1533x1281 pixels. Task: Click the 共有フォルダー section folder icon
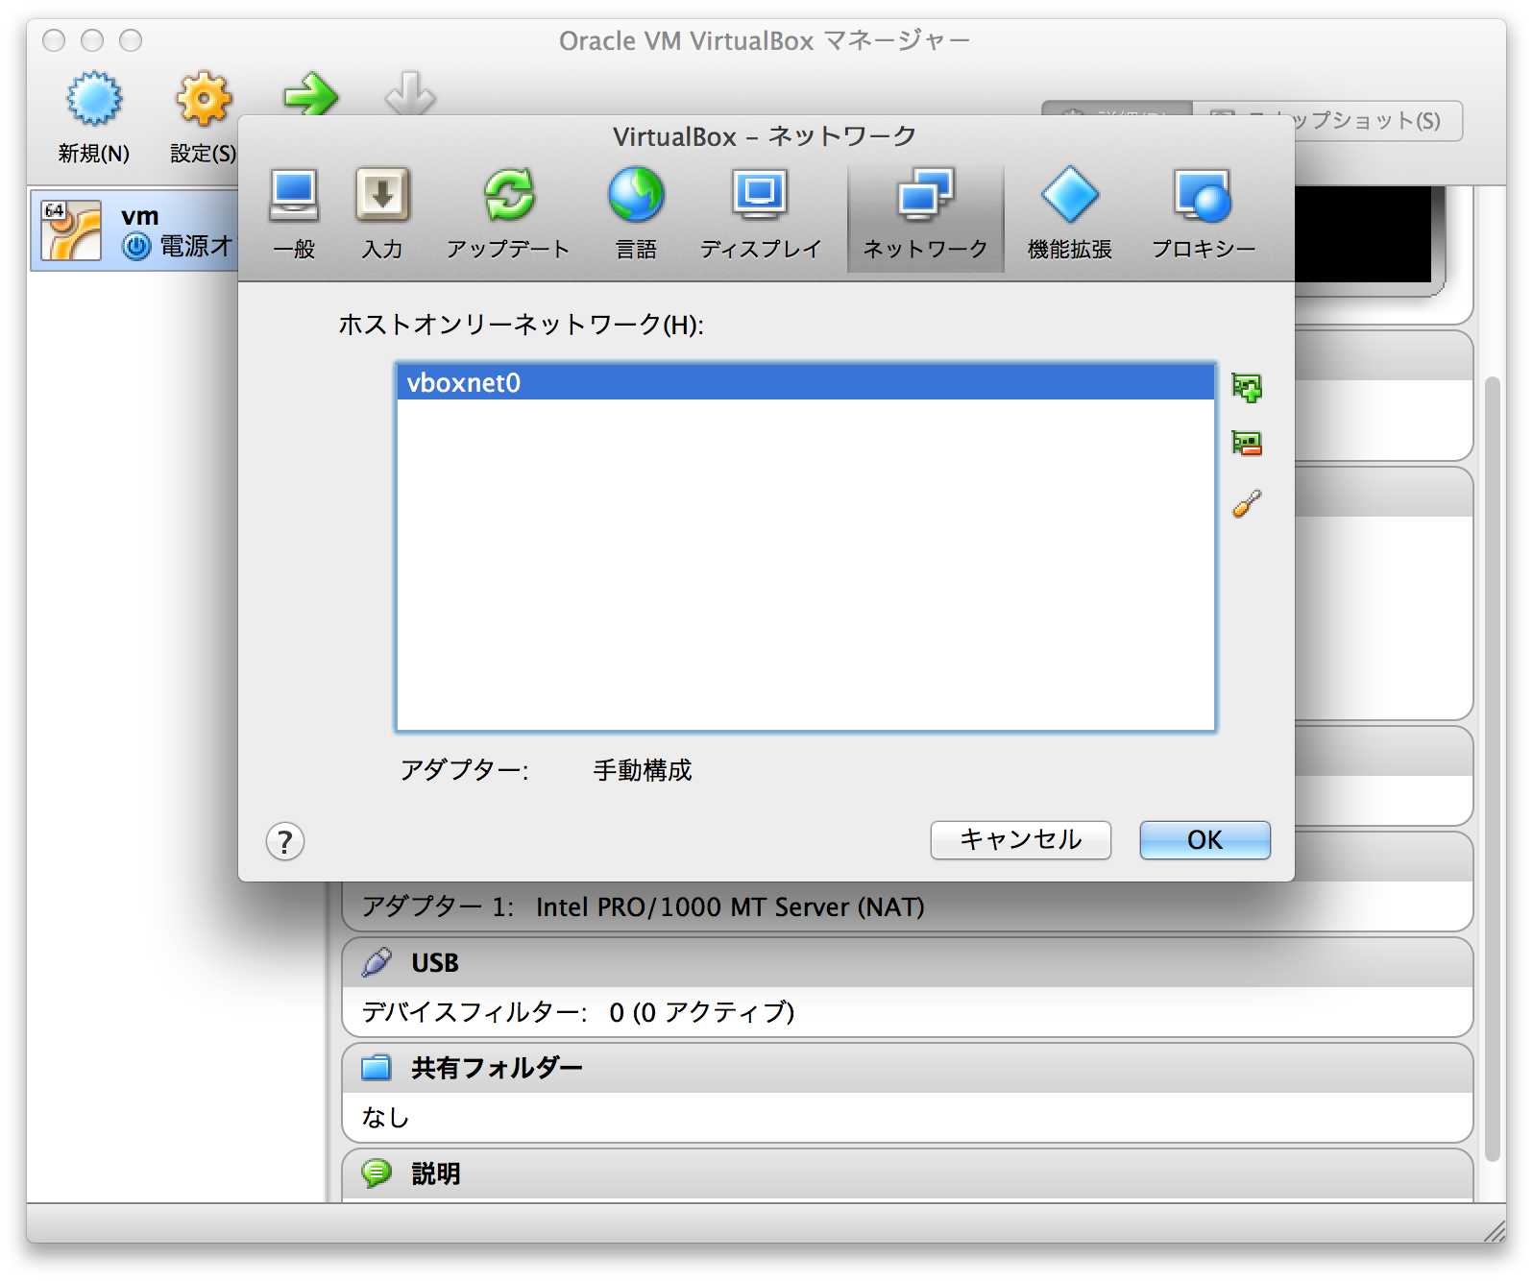(x=377, y=1068)
